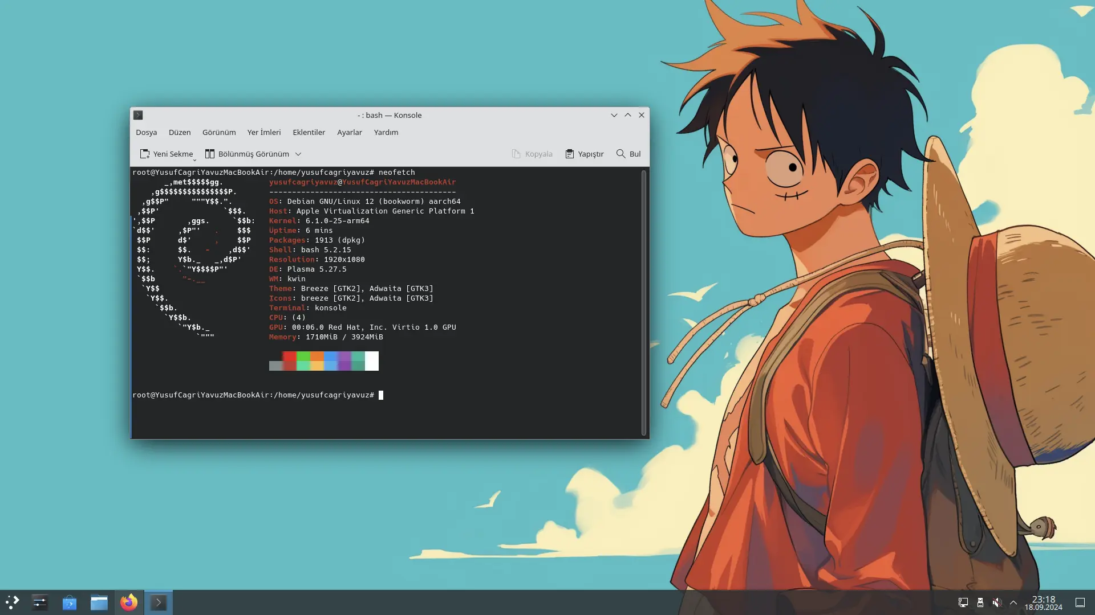Open the Eklentiler menu
1095x615 pixels.
point(309,132)
